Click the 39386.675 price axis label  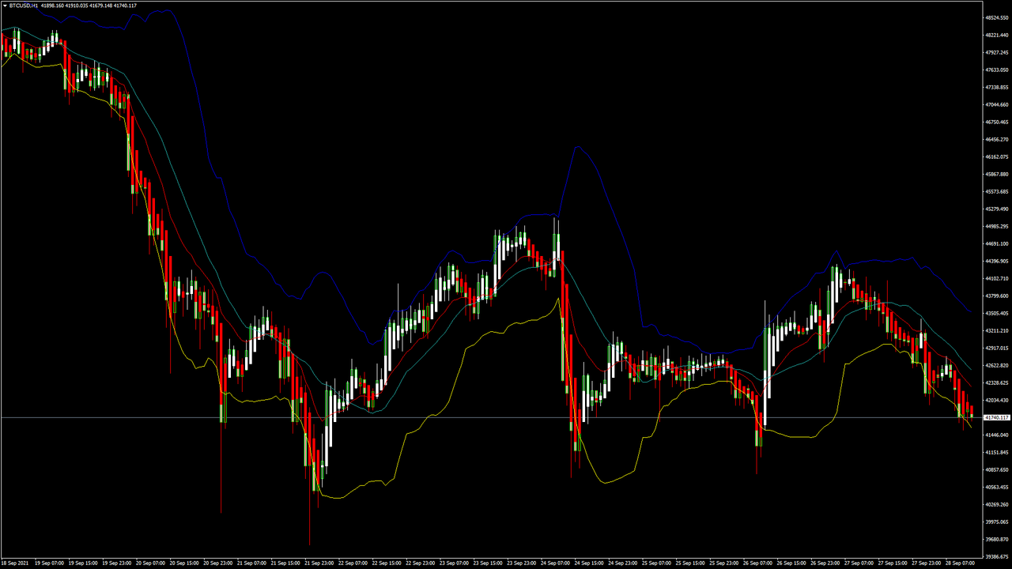click(996, 556)
